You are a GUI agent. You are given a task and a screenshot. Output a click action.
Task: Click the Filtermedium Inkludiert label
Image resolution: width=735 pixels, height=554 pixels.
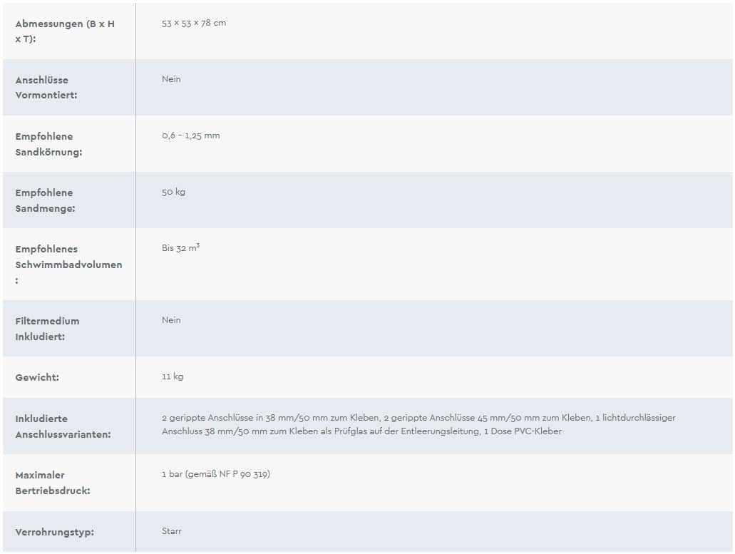click(47, 329)
